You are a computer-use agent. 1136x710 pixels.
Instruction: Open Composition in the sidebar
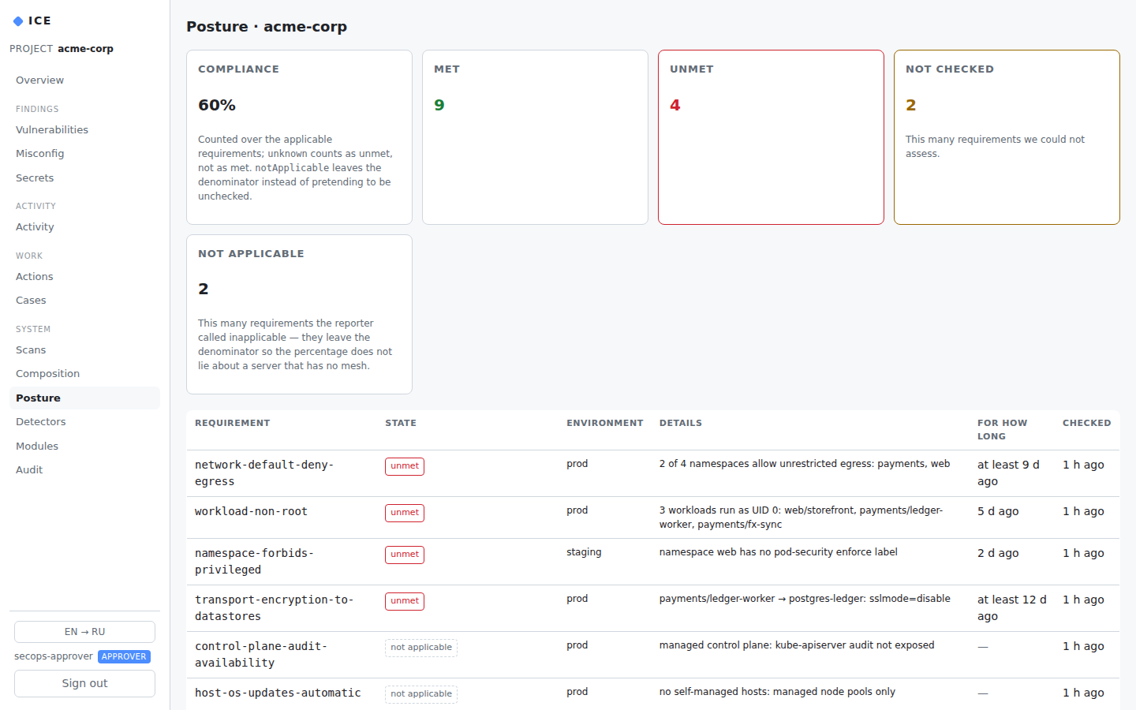pos(84,374)
